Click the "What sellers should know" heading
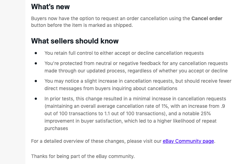Viewport: 235px width, 164px height. click(x=75, y=41)
